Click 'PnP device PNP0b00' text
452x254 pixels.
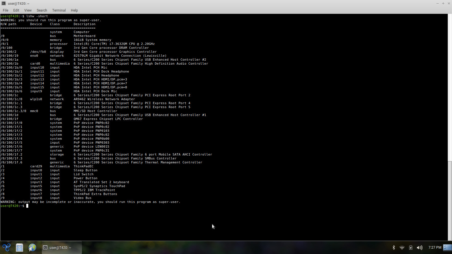91,139
